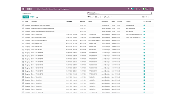
Task: Open the Sales menu
Action: tap(38, 9)
